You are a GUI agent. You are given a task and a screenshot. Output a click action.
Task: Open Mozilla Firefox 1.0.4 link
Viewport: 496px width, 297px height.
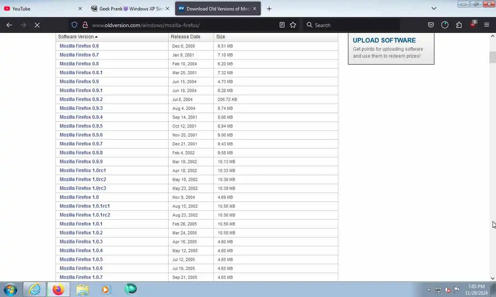81,251
